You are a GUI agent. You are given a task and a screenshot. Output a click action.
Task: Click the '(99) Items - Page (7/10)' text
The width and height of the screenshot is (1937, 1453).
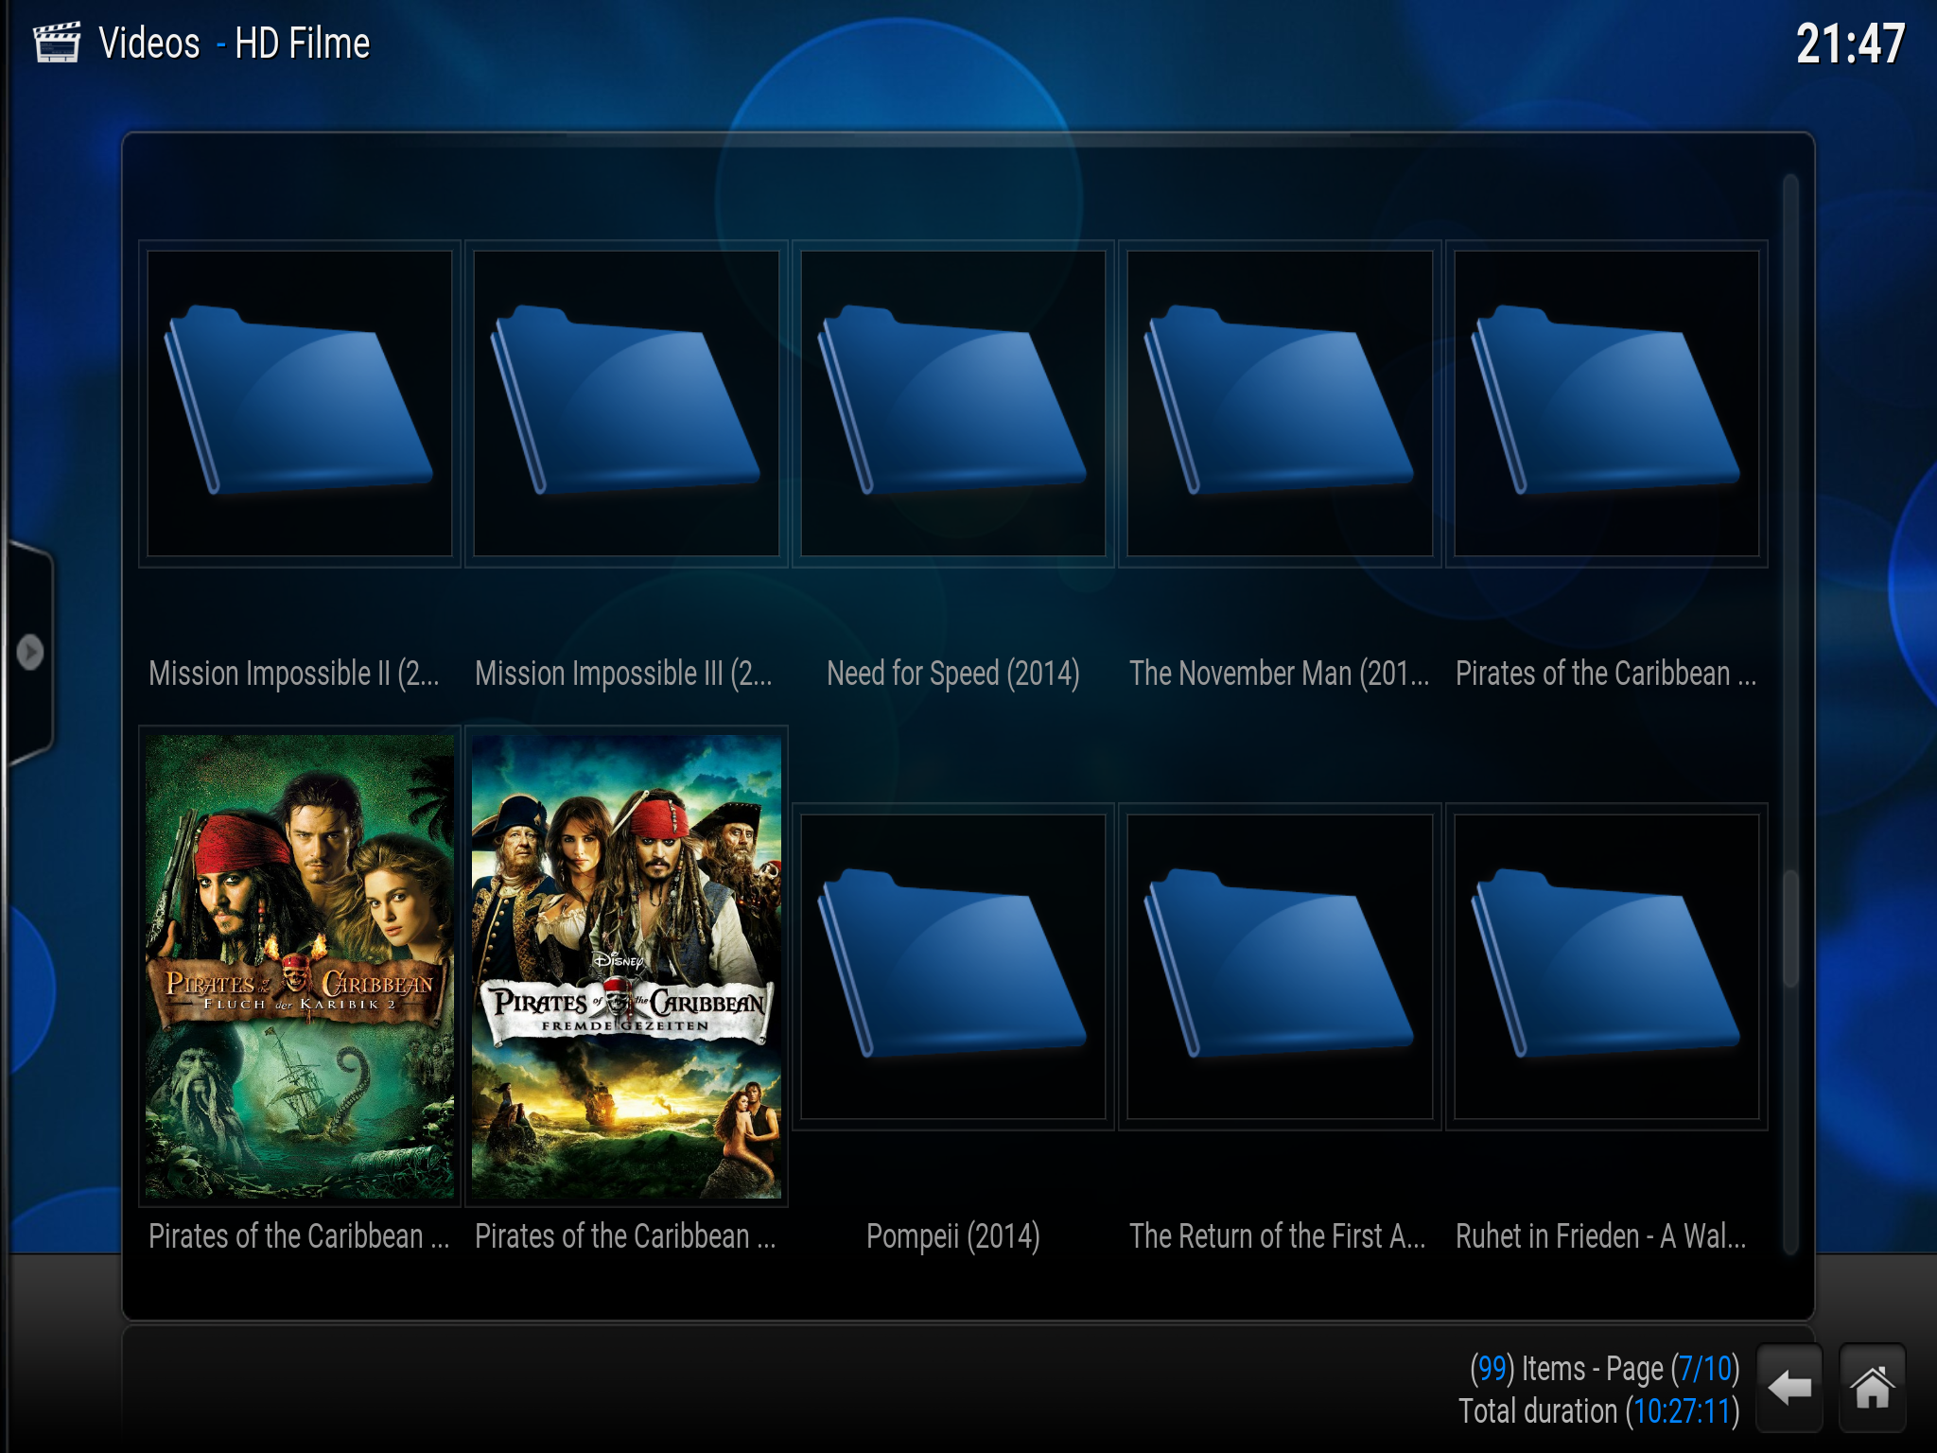pos(1604,1369)
